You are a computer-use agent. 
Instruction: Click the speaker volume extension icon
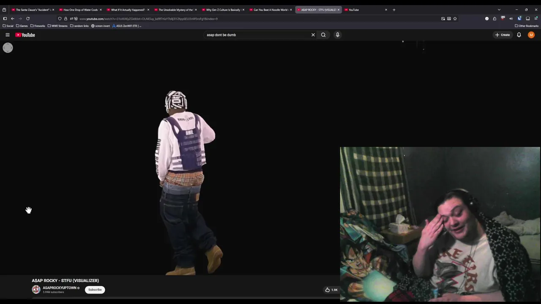coord(511,19)
